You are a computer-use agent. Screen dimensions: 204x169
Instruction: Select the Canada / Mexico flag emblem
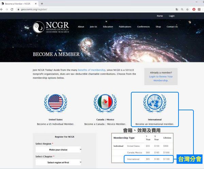105,103
